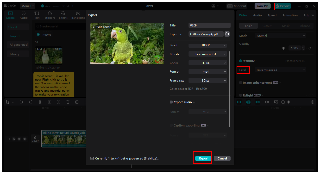Select the Cutout sub-tab
Screen dimensions: 320x174
click(x=267, y=26)
